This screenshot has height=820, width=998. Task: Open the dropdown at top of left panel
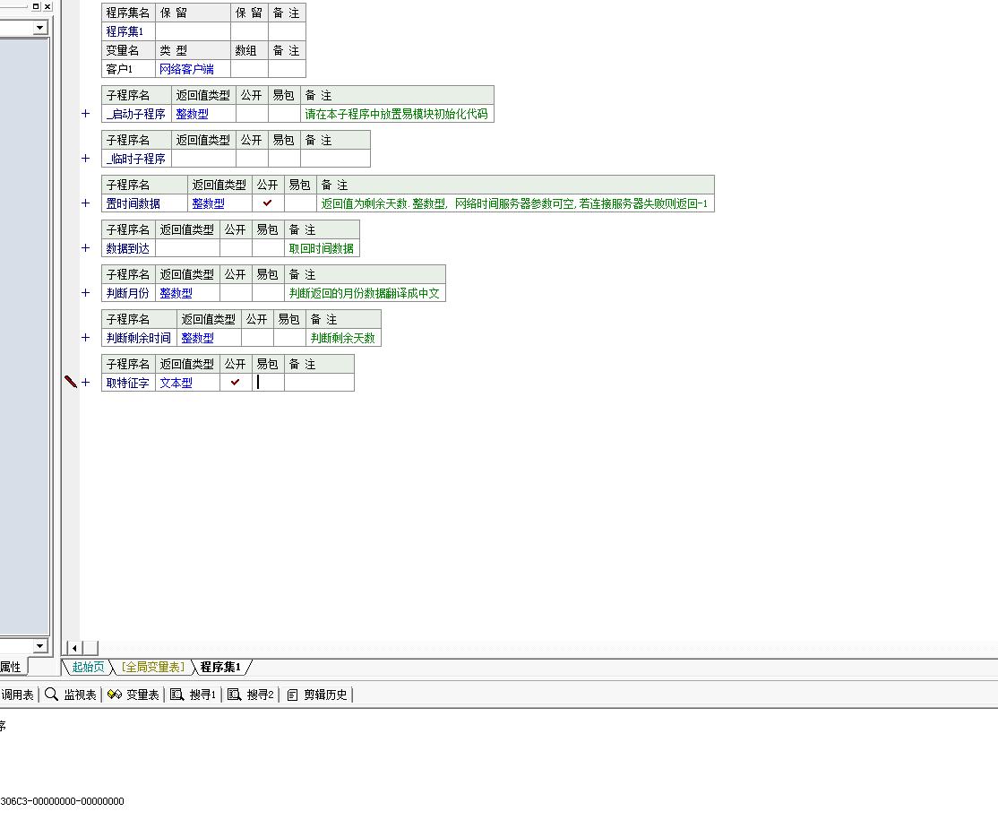coord(39,28)
